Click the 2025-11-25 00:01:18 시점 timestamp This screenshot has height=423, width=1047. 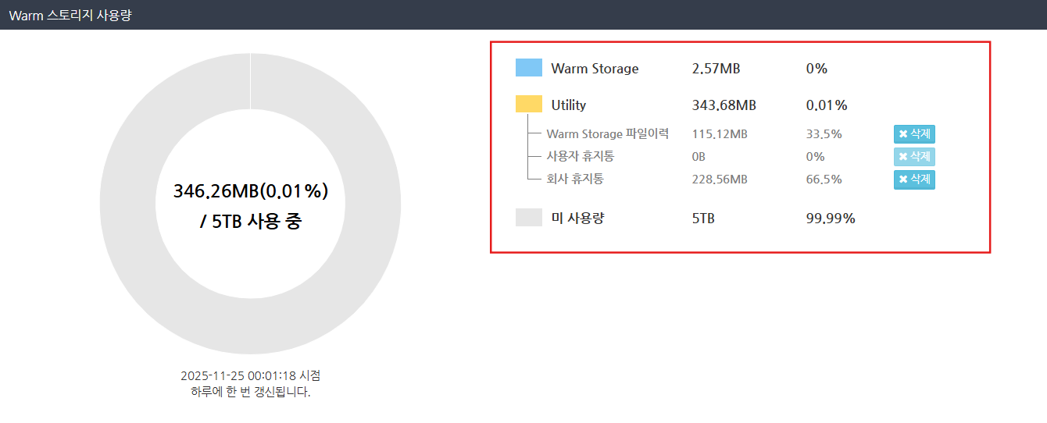click(x=250, y=375)
